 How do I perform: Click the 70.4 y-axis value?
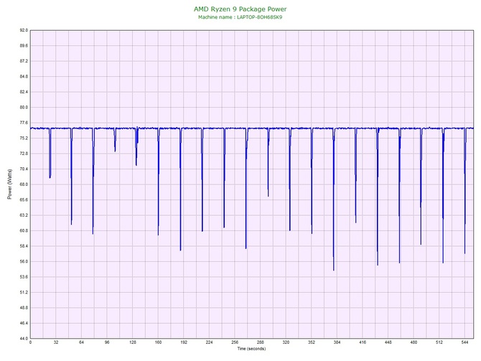tap(24, 169)
